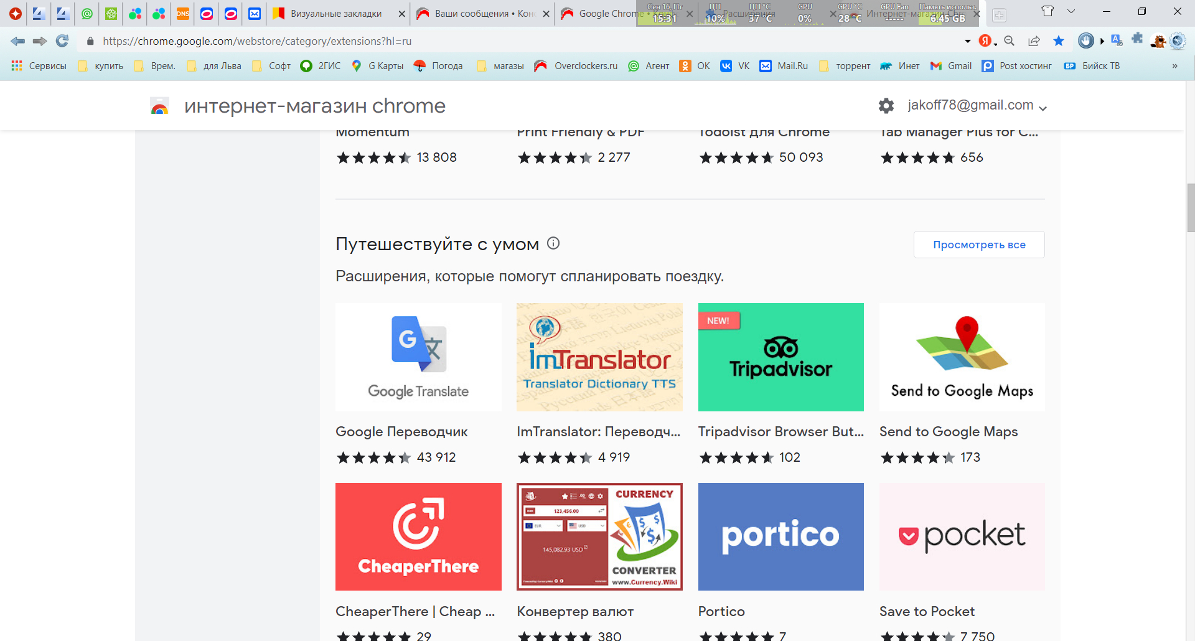Open the VK bookmark
1195x641 pixels.
tap(735, 66)
